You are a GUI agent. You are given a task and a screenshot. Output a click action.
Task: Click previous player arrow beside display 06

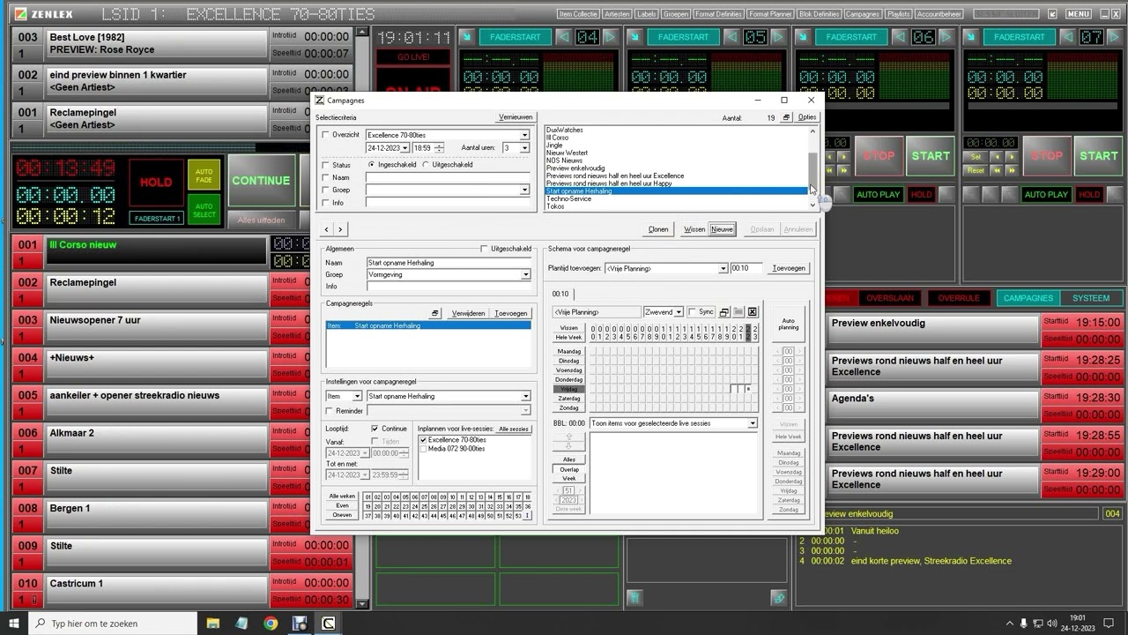[x=899, y=37]
